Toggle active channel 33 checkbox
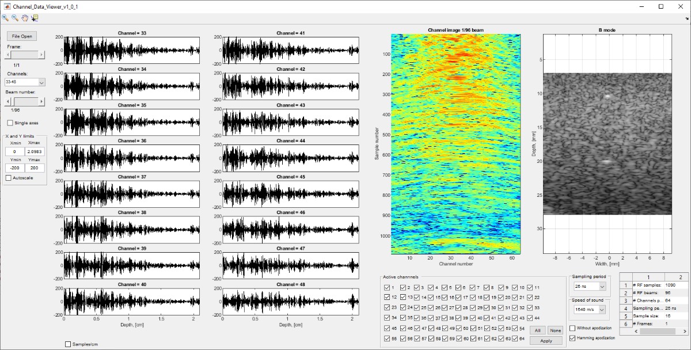The height and width of the screenshot is (350, 691). [530, 307]
